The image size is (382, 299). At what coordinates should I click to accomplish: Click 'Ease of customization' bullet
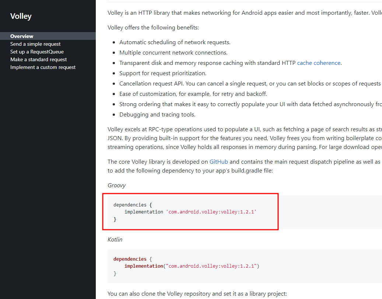click(x=193, y=94)
